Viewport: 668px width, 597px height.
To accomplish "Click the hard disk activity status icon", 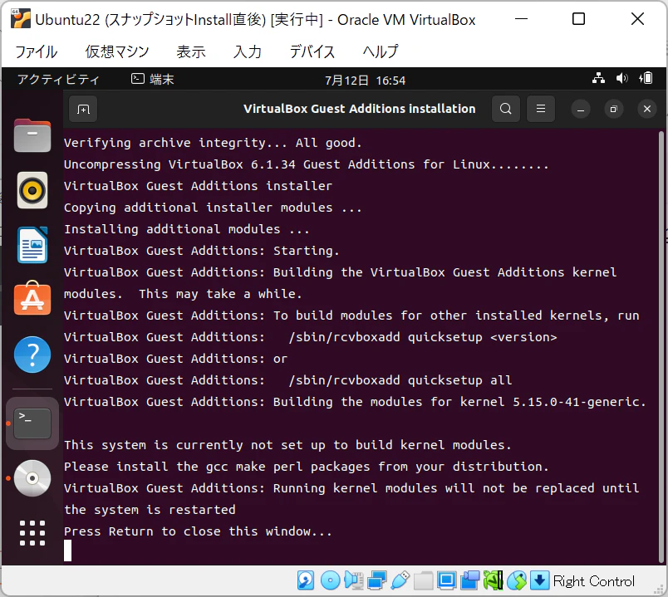I will [x=306, y=580].
